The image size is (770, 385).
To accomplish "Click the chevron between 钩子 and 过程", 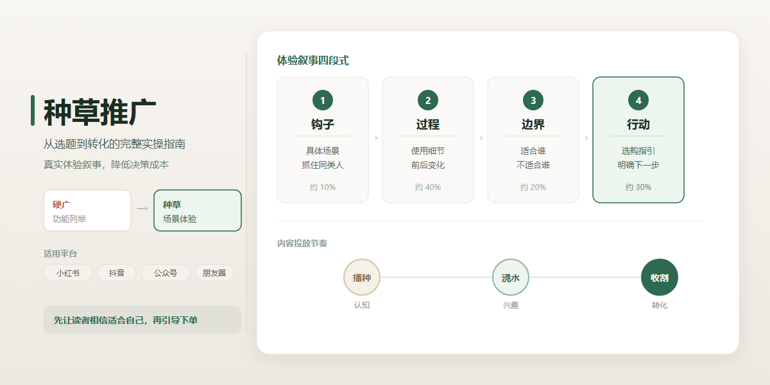I will (376, 138).
